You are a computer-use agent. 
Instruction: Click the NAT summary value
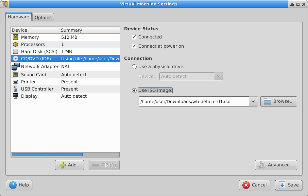tap(65, 66)
